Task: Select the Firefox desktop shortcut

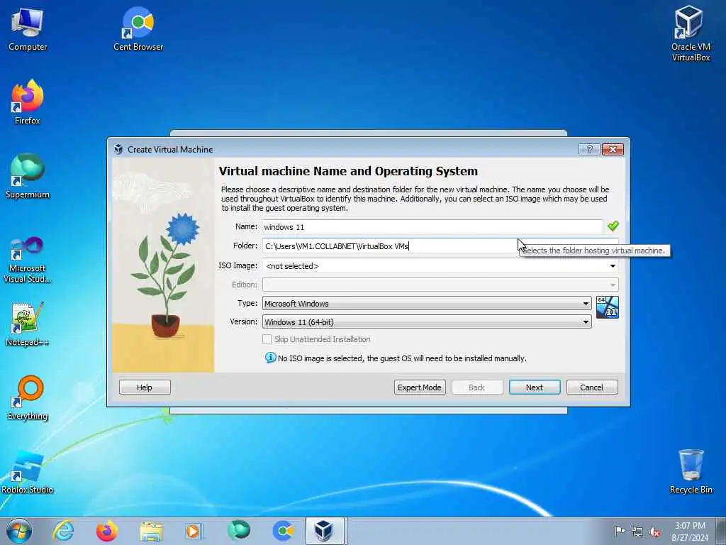Action: click(28, 102)
